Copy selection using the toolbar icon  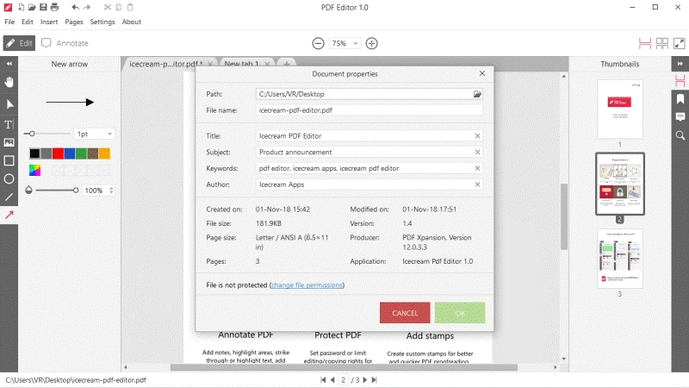tap(119, 7)
